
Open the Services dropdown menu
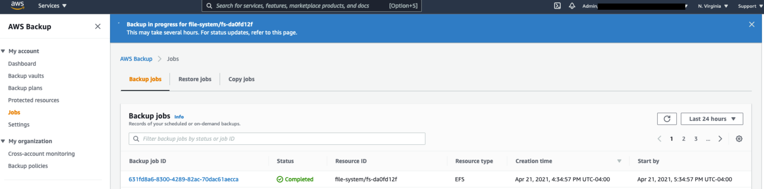pyautogui.click(x=52, y=6)
